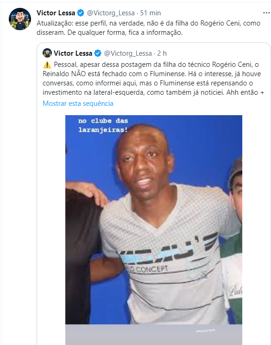Open the embedded photo of the man

point(154,219)
